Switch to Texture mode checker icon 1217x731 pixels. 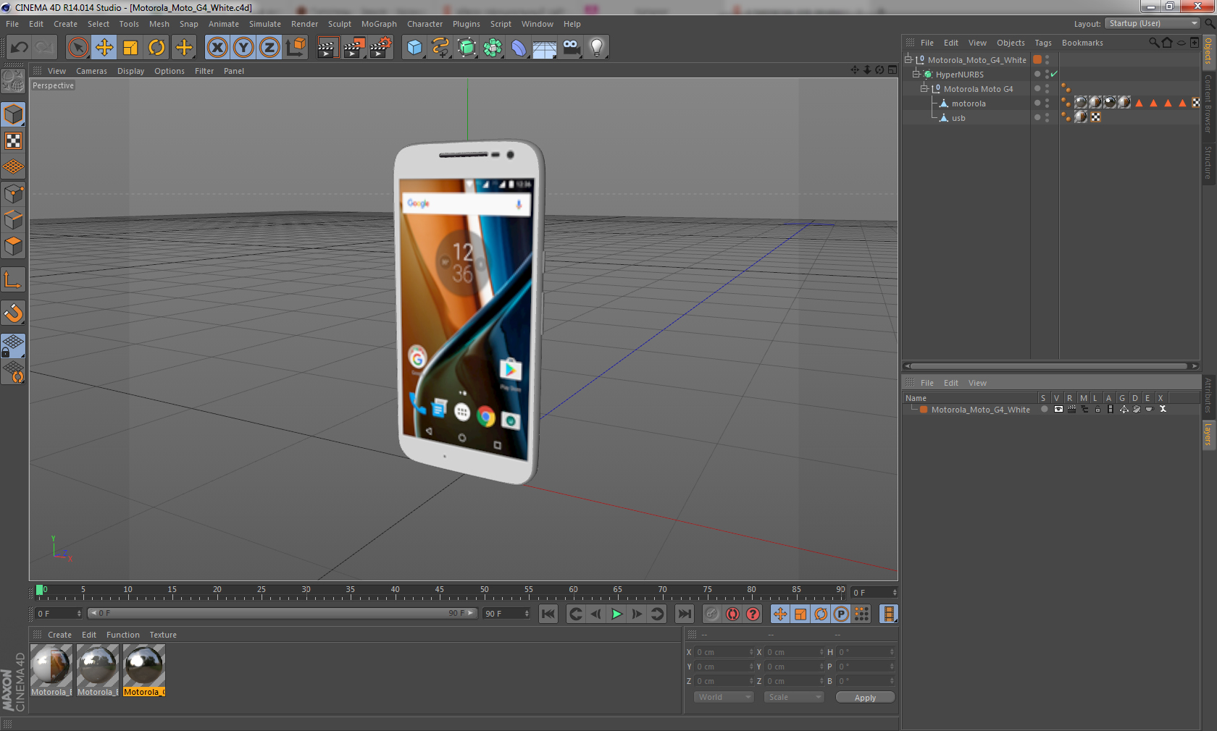[13, 141]
